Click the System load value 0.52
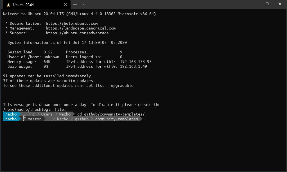 pos(48,52)
